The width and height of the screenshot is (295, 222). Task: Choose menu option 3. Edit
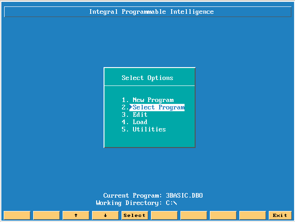[134, 114]
